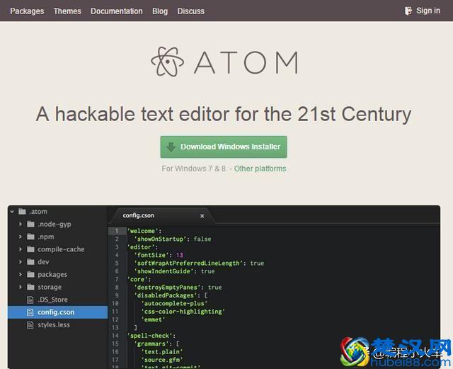The width and height of the screenshot is (453, 369).
Task: Click the config.cson file icon in tree
Action: [30, 312]
